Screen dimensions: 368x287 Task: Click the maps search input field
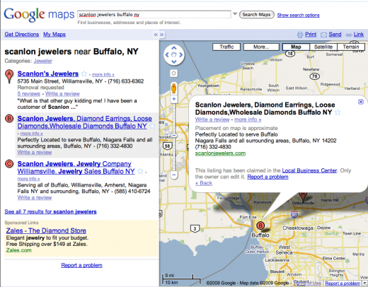click(154, 15)
